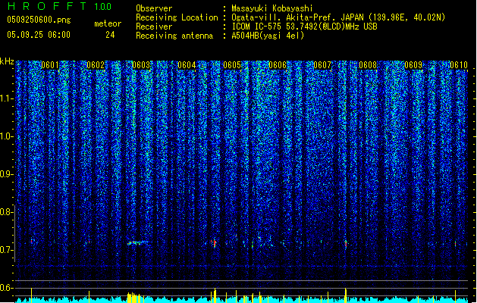Click the kHz axis unit label
477x303 pixels.
7,61
